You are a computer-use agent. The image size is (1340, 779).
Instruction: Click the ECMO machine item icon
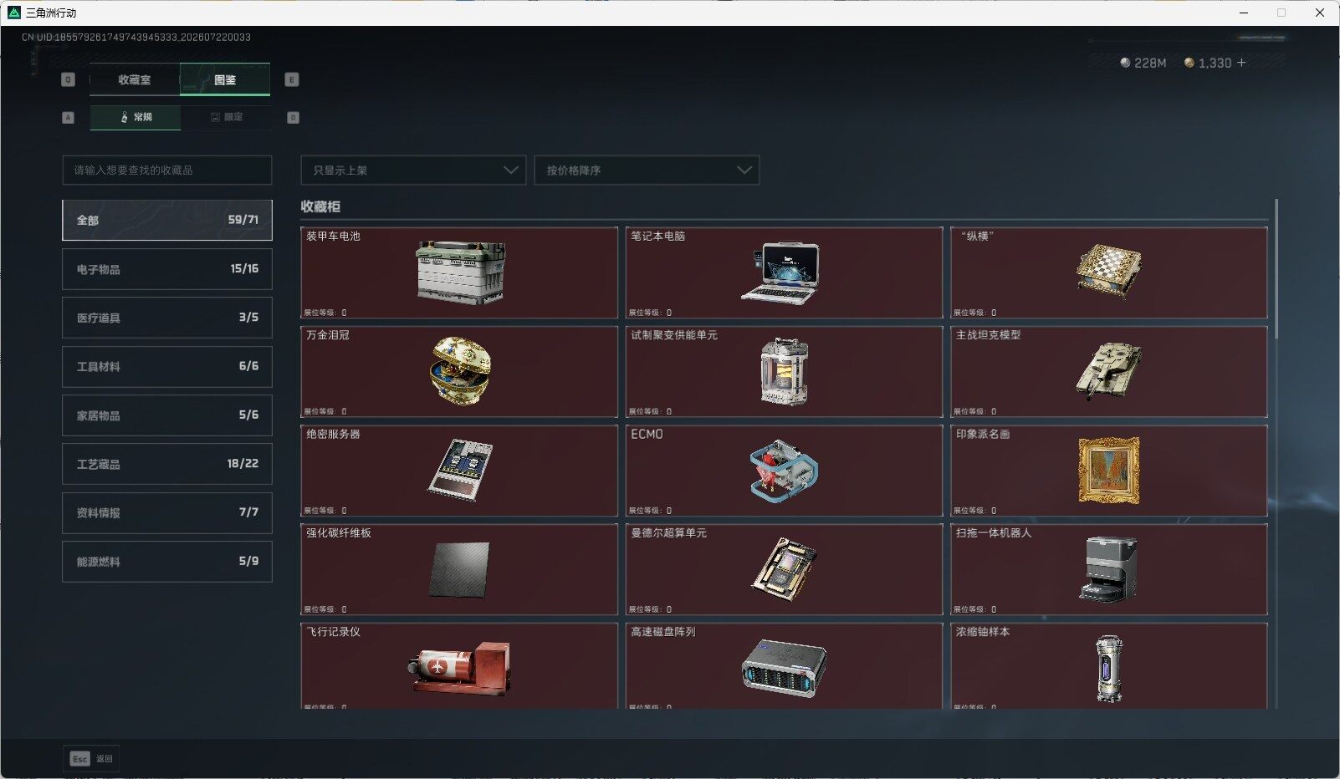click(x=784, y=471)
